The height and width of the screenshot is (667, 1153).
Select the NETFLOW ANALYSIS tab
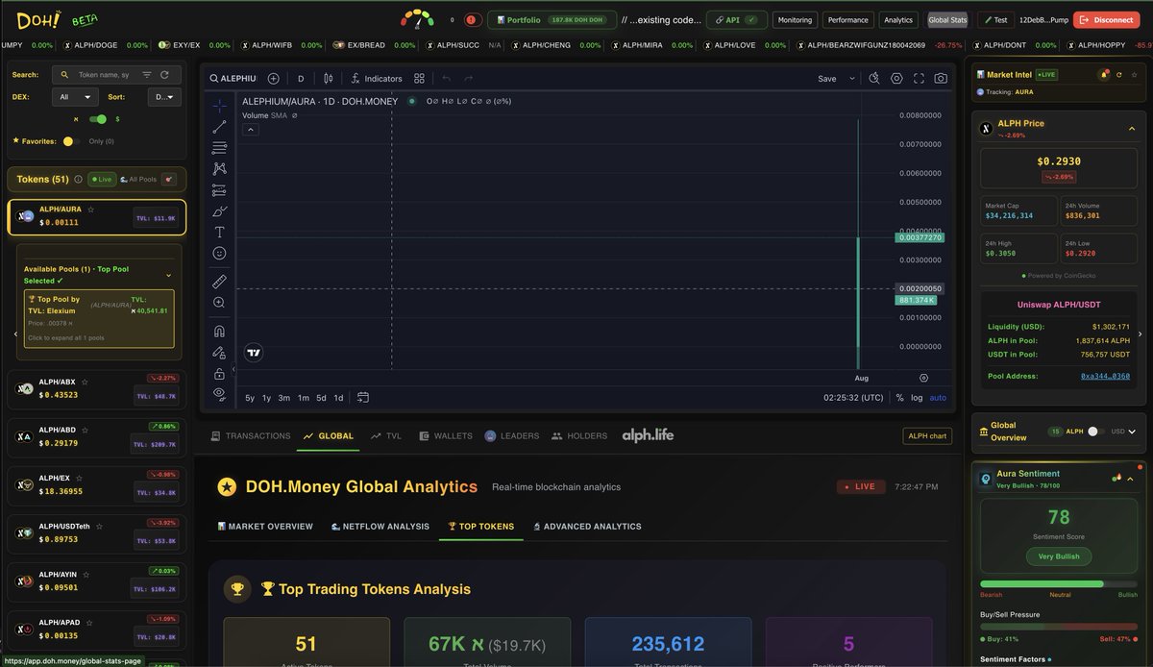[x=380, y=526]
